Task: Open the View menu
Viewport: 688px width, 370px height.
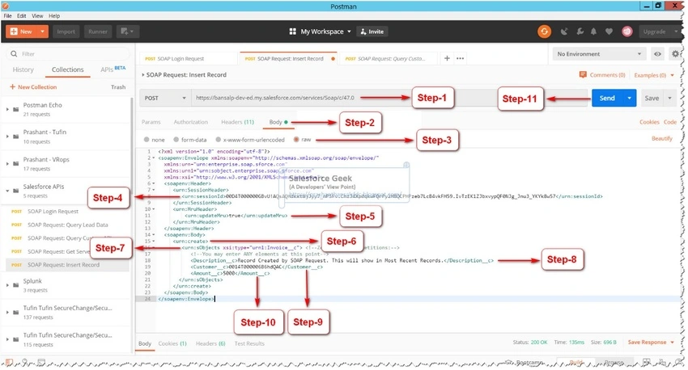Action: coord(37,16)
